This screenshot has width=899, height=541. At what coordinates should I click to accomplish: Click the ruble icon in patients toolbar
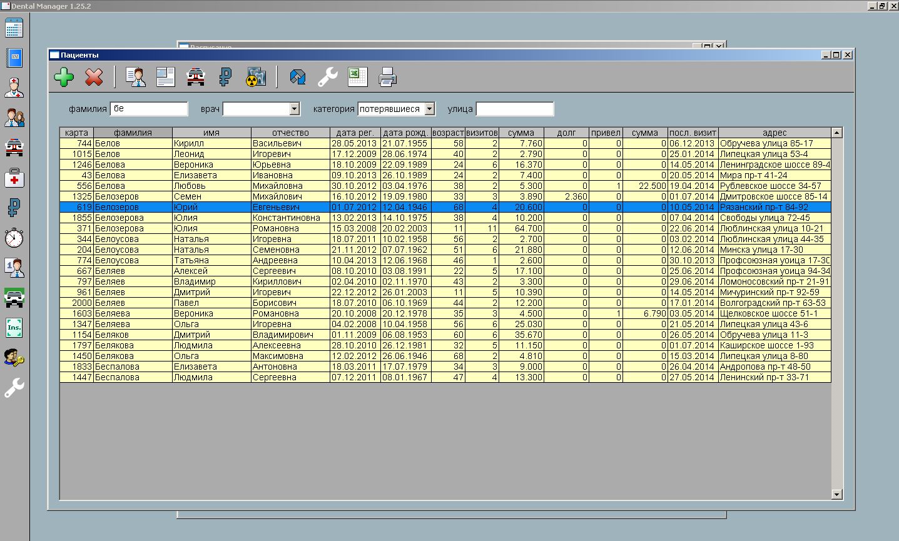225,77
